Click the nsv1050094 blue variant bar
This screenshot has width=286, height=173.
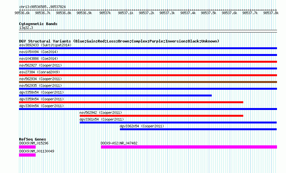click(x=148, y=55)
